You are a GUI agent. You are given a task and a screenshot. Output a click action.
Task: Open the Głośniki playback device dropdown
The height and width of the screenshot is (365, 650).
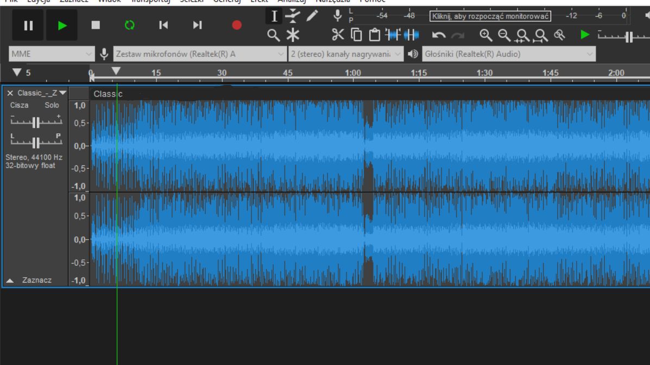pos(509,54)
